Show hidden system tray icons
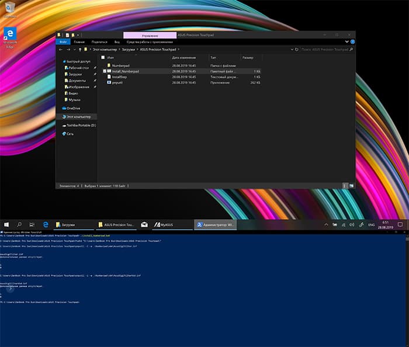Viewport: 409px width, 347px height. tap(326, 224)
